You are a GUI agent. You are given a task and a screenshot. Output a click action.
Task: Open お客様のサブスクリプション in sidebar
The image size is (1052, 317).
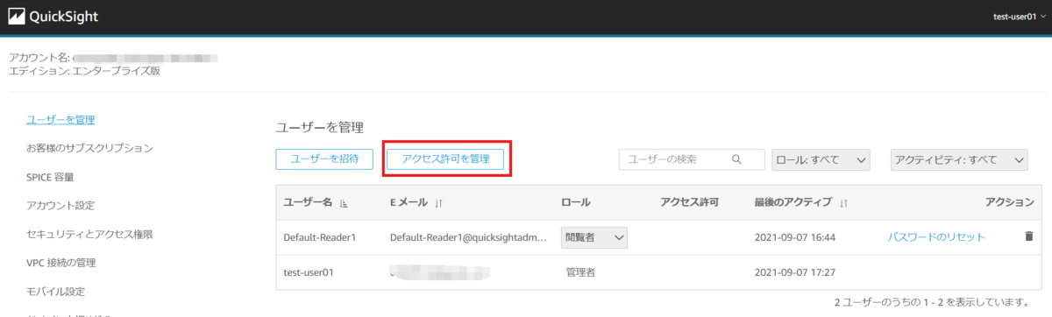click(x=90, y=148)
